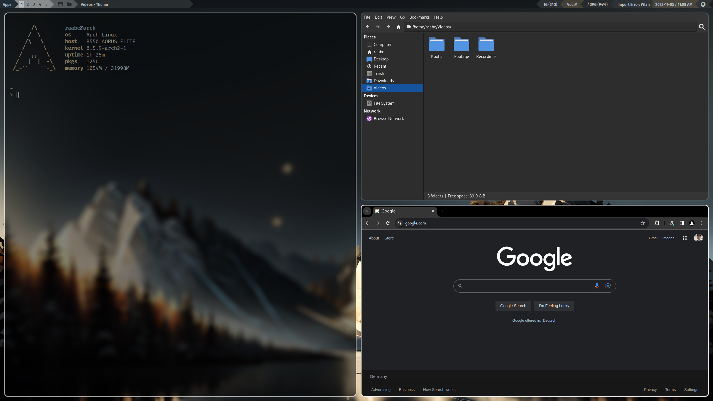
Task: Click the Google search input field
Action: click(x=534, y=285)
